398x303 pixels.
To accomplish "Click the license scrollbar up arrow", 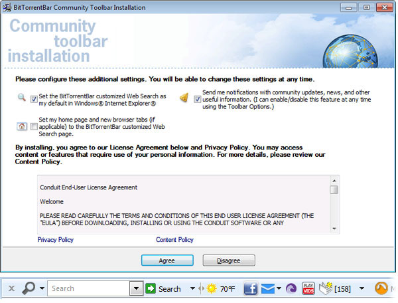I will click(x=334, y=181).
